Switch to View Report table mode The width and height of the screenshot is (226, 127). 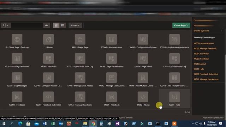pos(63,25)
